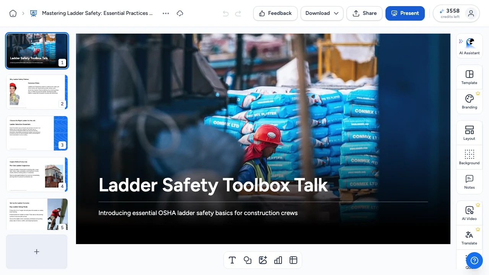This screenshot has height=275, width=489.
Task: Open the Notes panel
Action: (470, 182)
